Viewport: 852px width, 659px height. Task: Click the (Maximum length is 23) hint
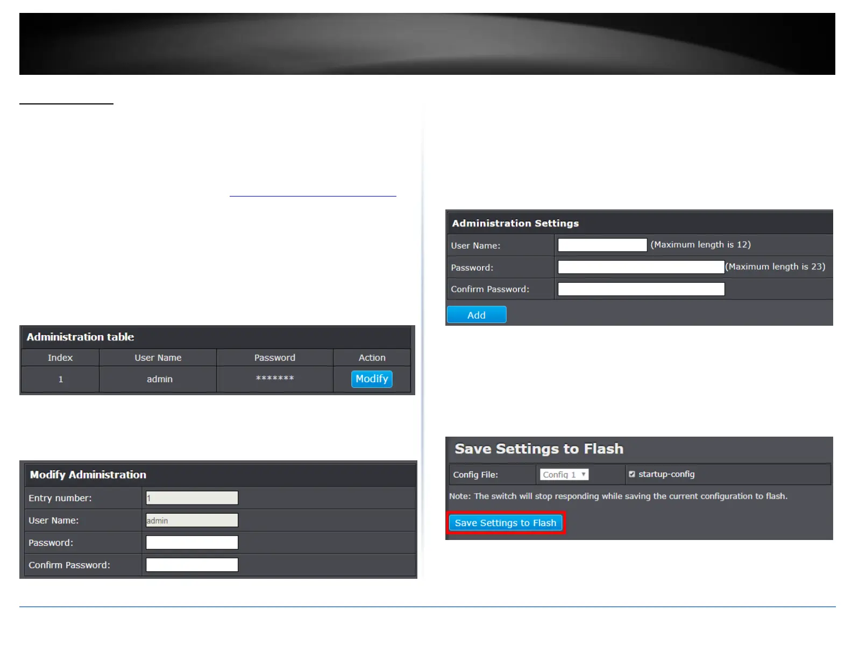click(x=775, y=267)
